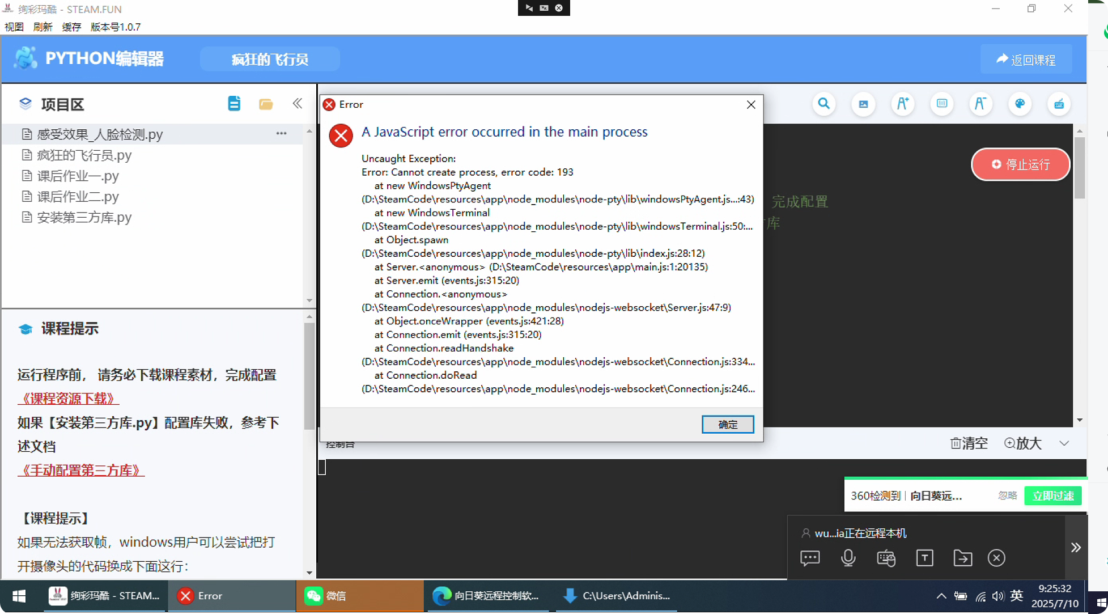Image resolution: width=1108 pixels, height=614 pixels.
Task: Open the color theme palette icon
Action: coord(1020,104)
